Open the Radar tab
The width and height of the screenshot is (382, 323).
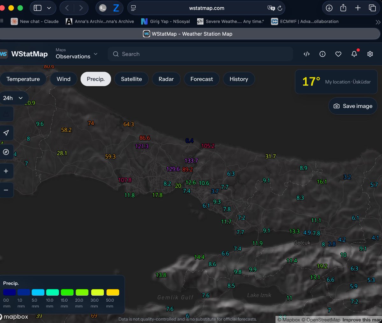166,79
